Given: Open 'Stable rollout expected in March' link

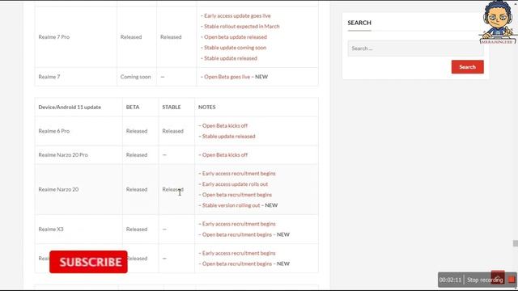Looking at the screenshot, I should (x=241, y=27).
